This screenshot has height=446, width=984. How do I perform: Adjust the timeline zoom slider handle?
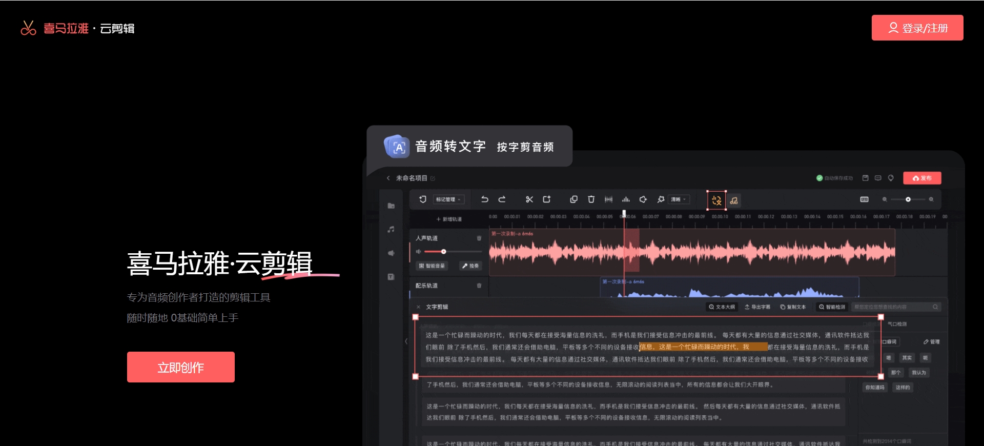908,199
